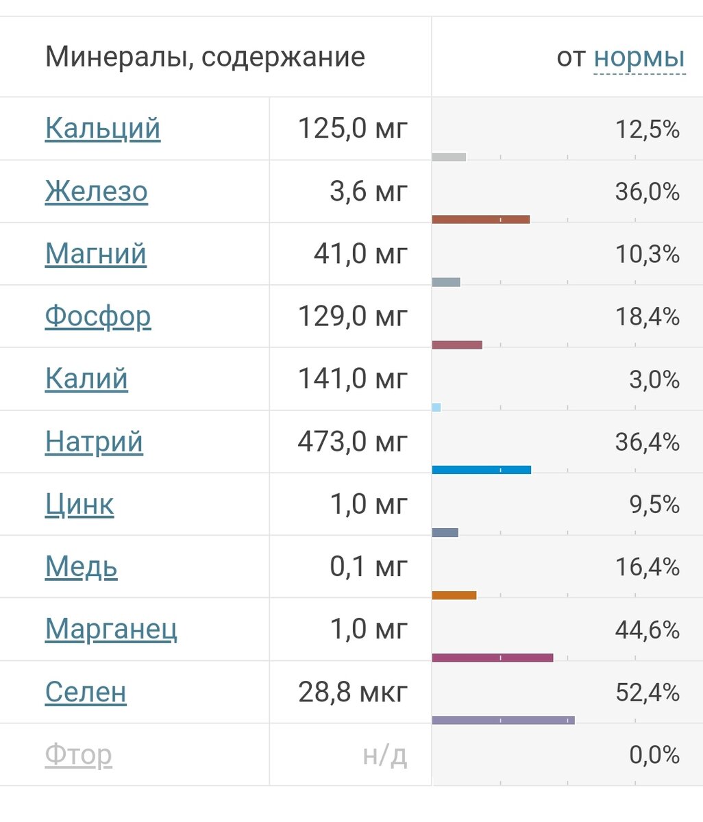Open the Медь mineral details link
The height and width of the screenshot is (822, 703).
tap(79, 566)
